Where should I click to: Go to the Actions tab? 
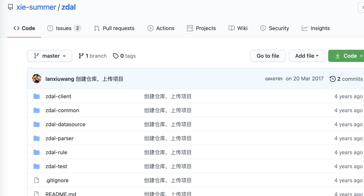[161, 28]
